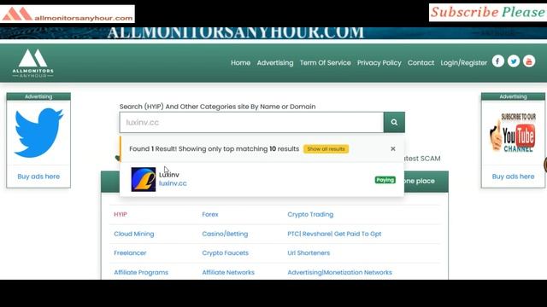Click the Facebook icon in header
This screenshot has width=547, height=307.
497,61
